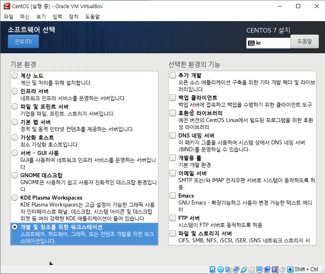Select the GNOME 데스크탑 environment
This screenshot has width=325, height=274.
click(15, 175)
